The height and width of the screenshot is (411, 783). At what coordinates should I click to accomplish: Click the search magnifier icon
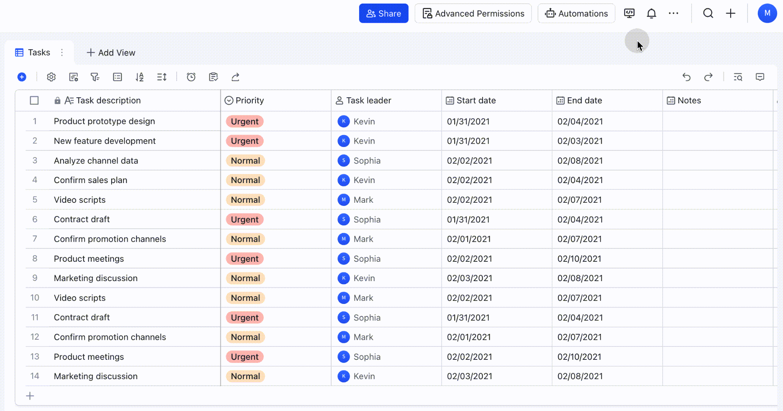pyautogui.click(x=708, y=13)
